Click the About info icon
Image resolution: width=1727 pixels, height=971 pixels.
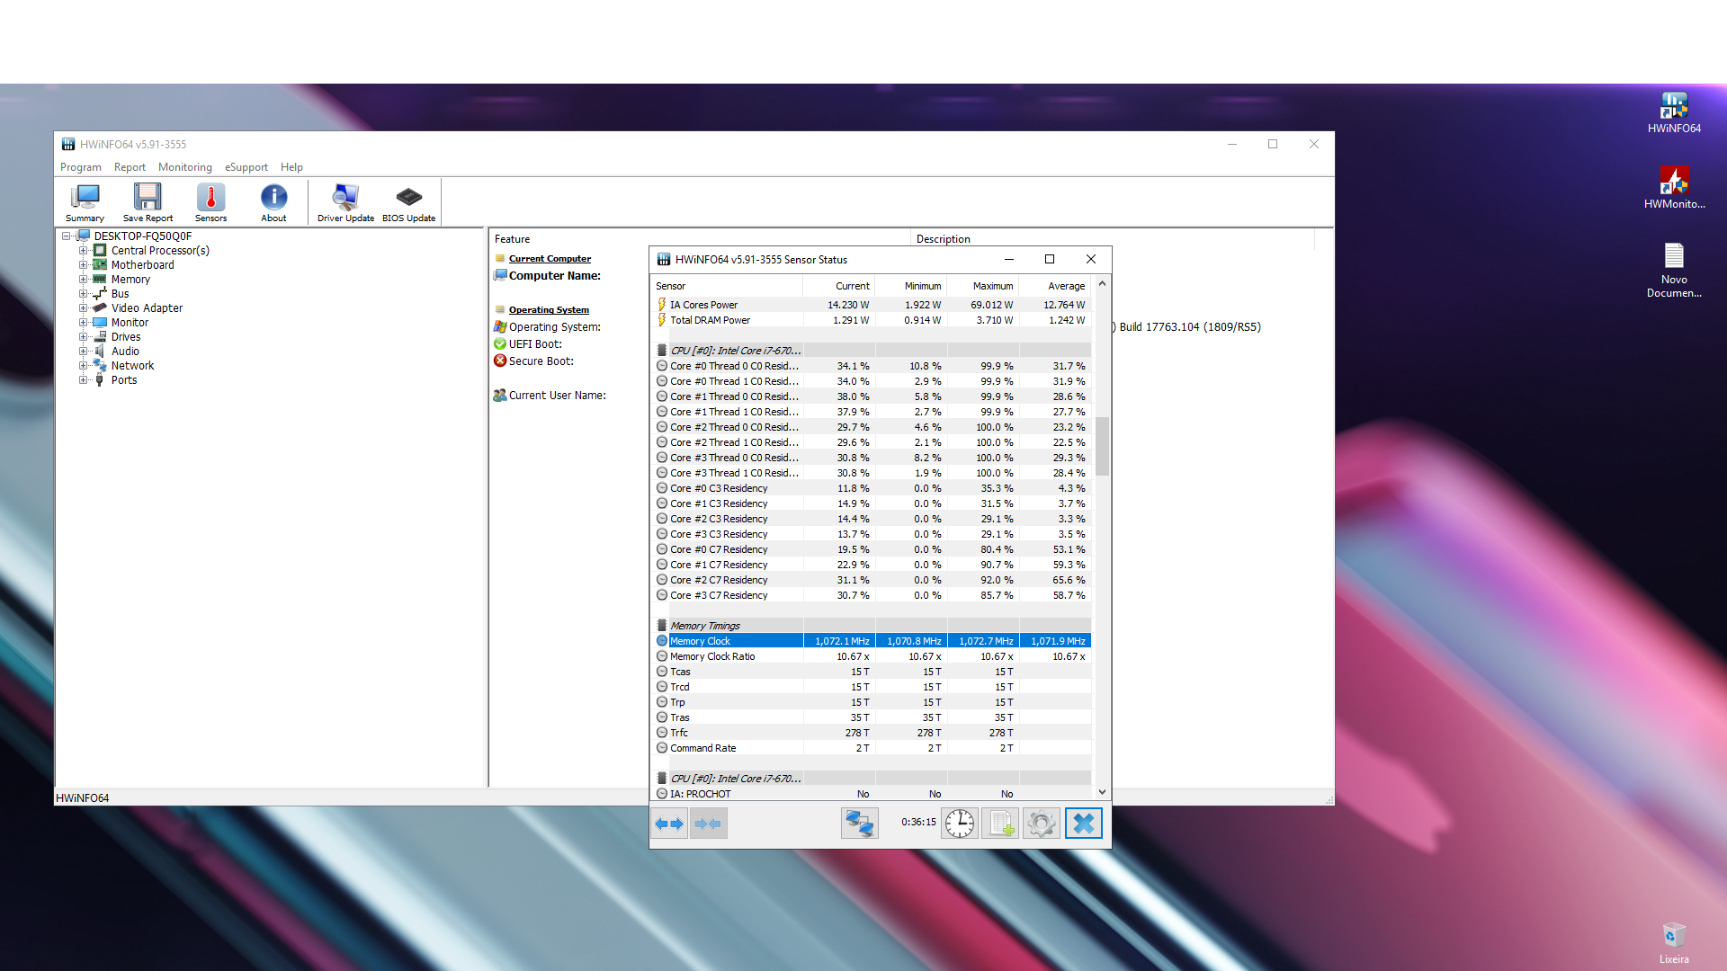273,202
